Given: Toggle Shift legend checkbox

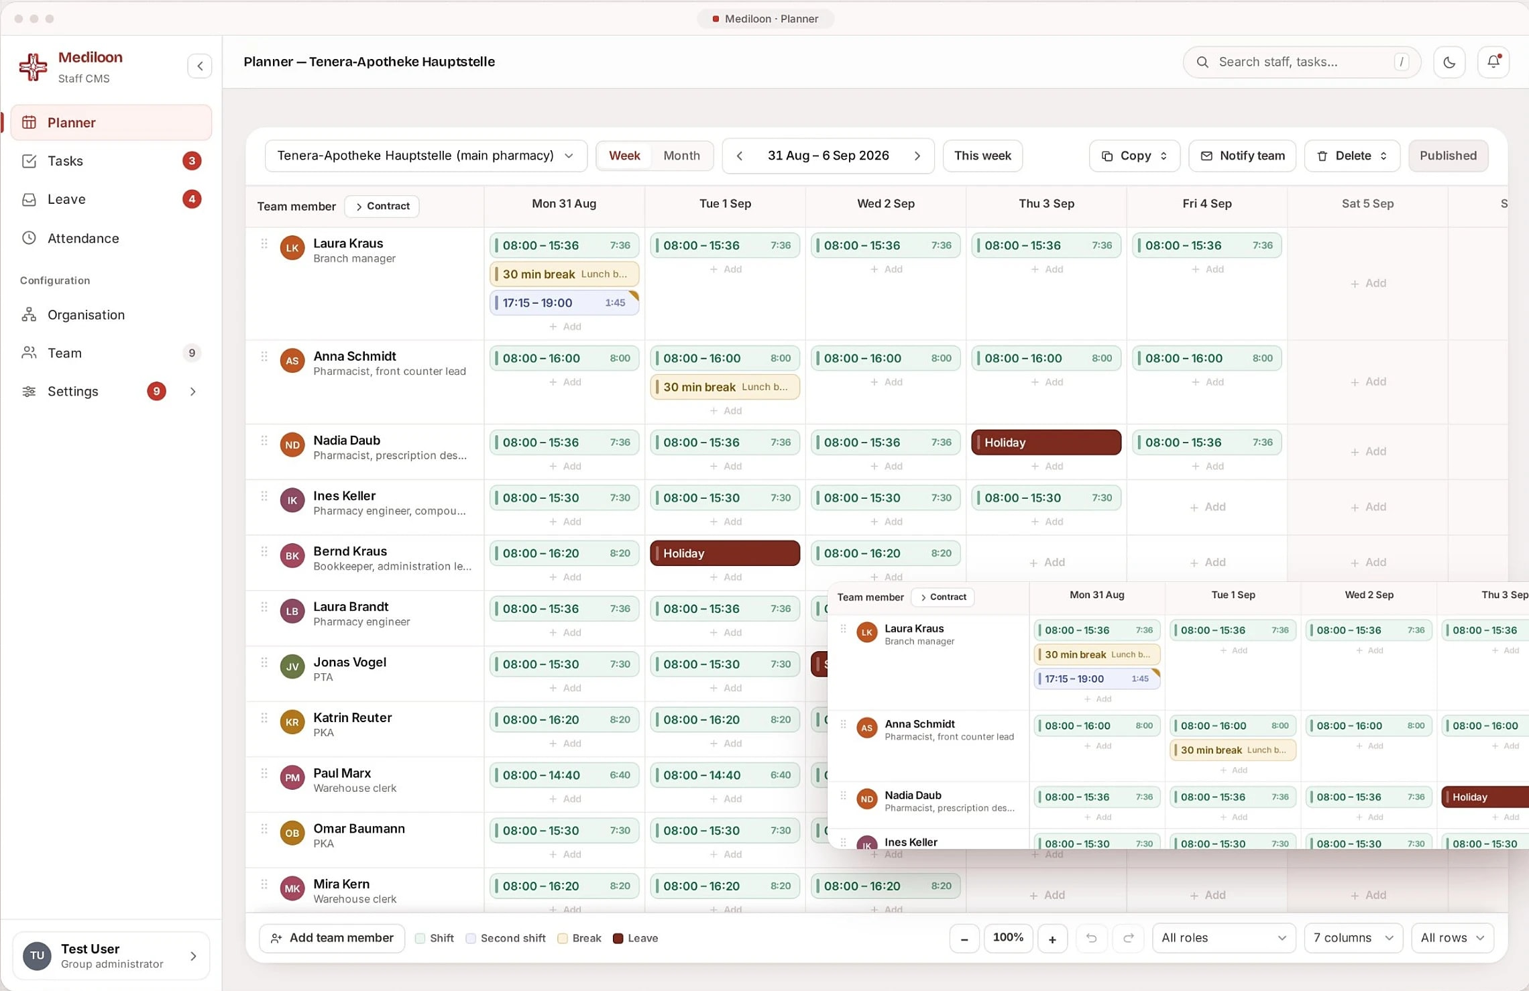Looking at the screenshot, I should point(420,938).
